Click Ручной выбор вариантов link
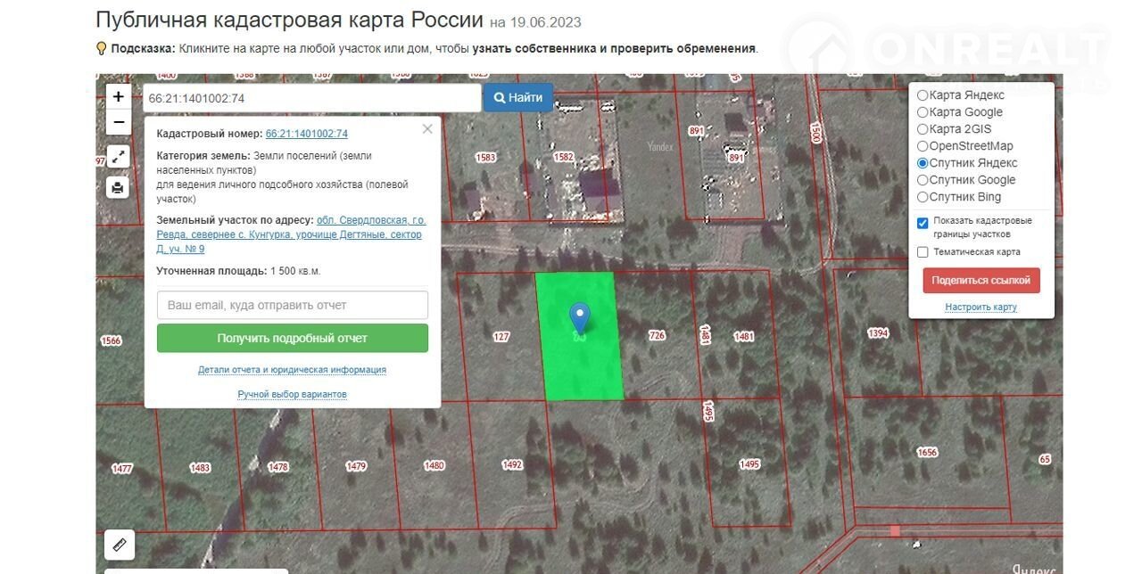The height and width of the screenshot is (574, 1142). tap(292, 394)
